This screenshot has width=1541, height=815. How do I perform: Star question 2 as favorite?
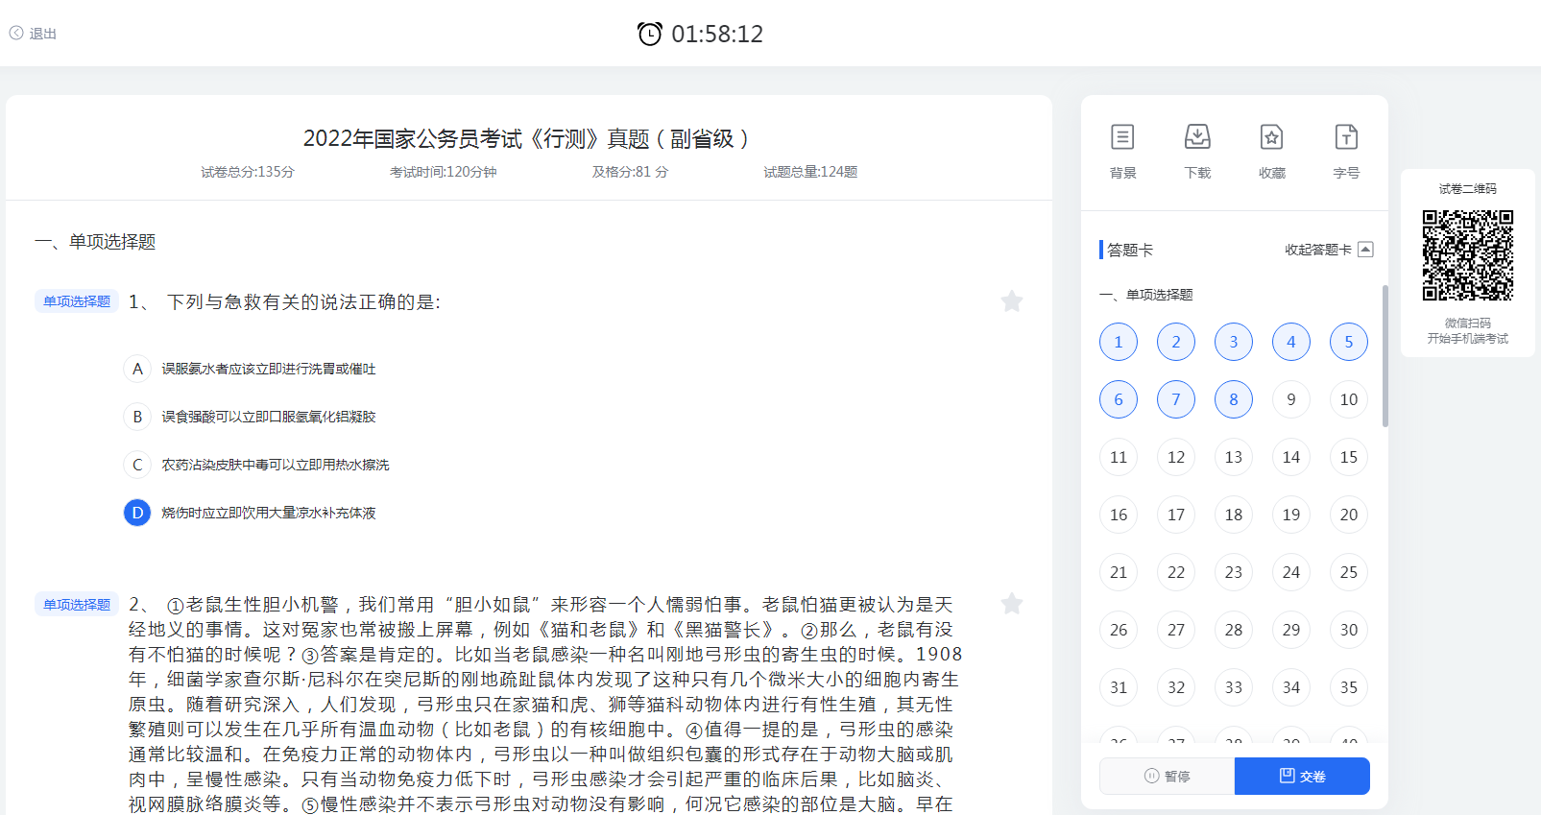pos(1011,604)
